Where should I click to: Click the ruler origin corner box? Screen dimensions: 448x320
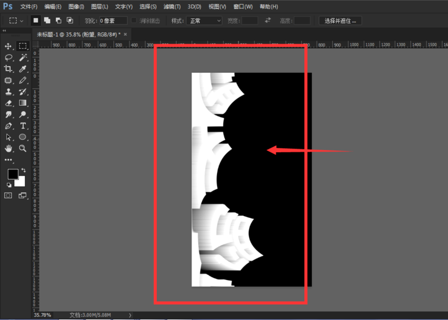(36, 45)
